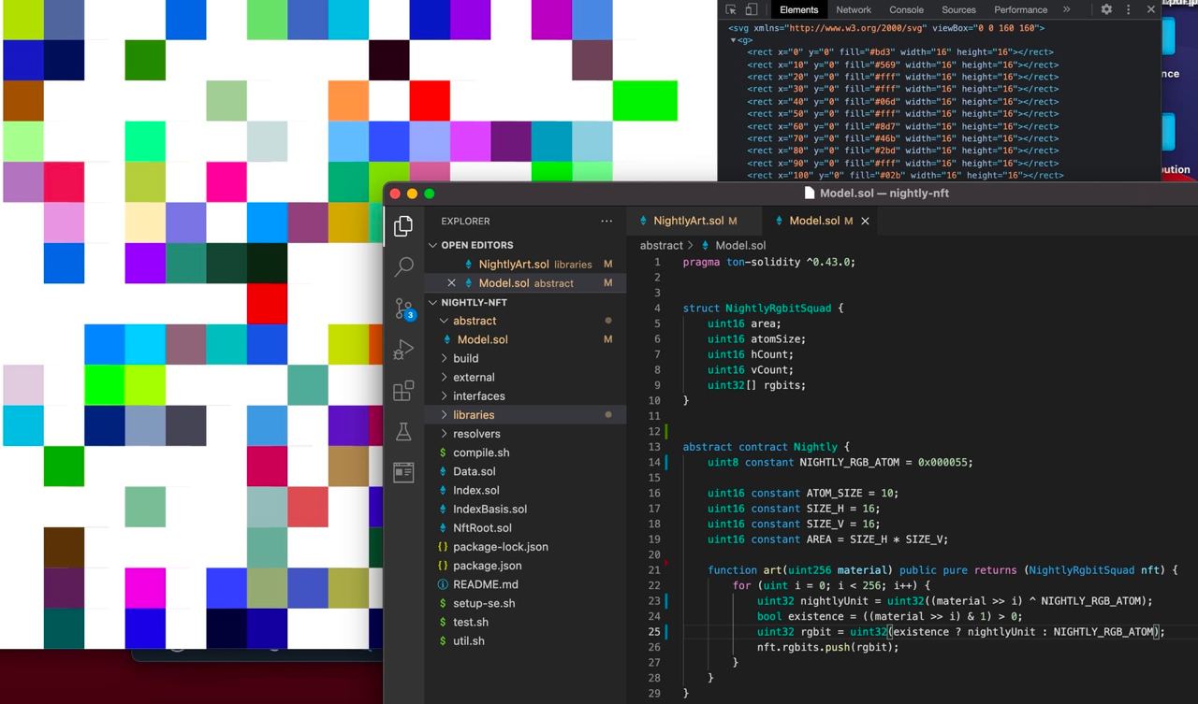Open Source Control with 3 pending changes

(x=403, y=309)
